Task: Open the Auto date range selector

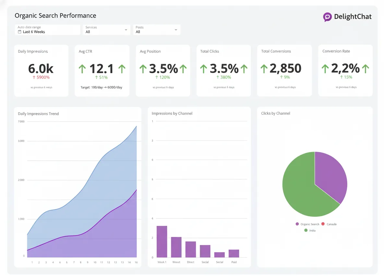Action: click(x=47, y=30)
